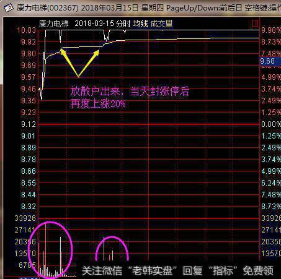This screenshot has width=281, height=279.
Task: Click the 8.78 price axis label
Action: pyautogui.click(x=29, y=160)
